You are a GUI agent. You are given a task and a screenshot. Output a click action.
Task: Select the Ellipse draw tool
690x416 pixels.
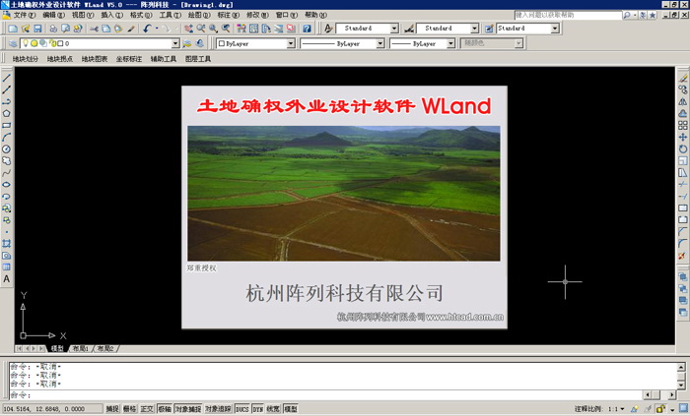[x=7, y=185]
